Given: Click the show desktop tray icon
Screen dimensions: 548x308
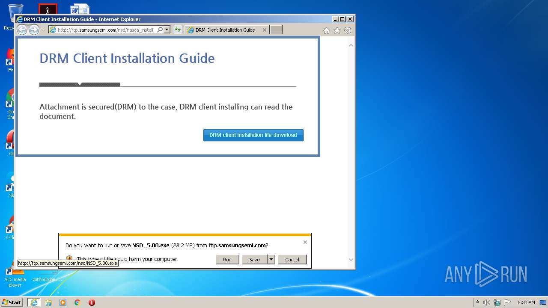Looking at the screenshot, I should pos(543,302).
